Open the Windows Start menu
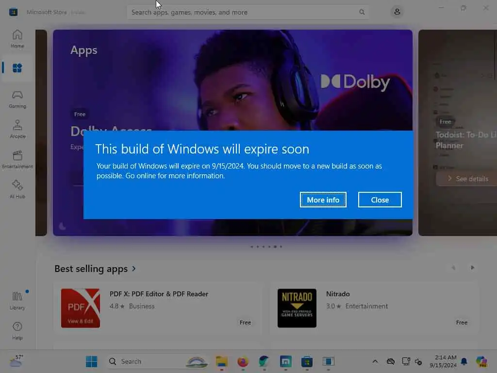 (92, 361)
